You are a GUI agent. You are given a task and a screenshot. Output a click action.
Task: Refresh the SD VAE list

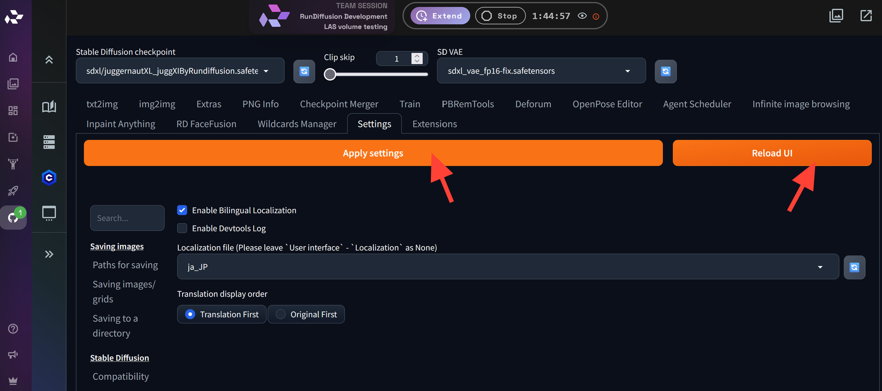click(x=666, y=71)
